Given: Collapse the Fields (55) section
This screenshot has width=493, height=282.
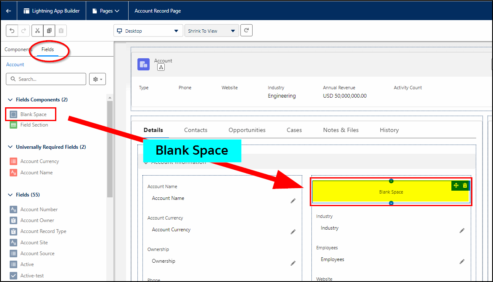Looking at the screenshot, I should coord(11,194).
